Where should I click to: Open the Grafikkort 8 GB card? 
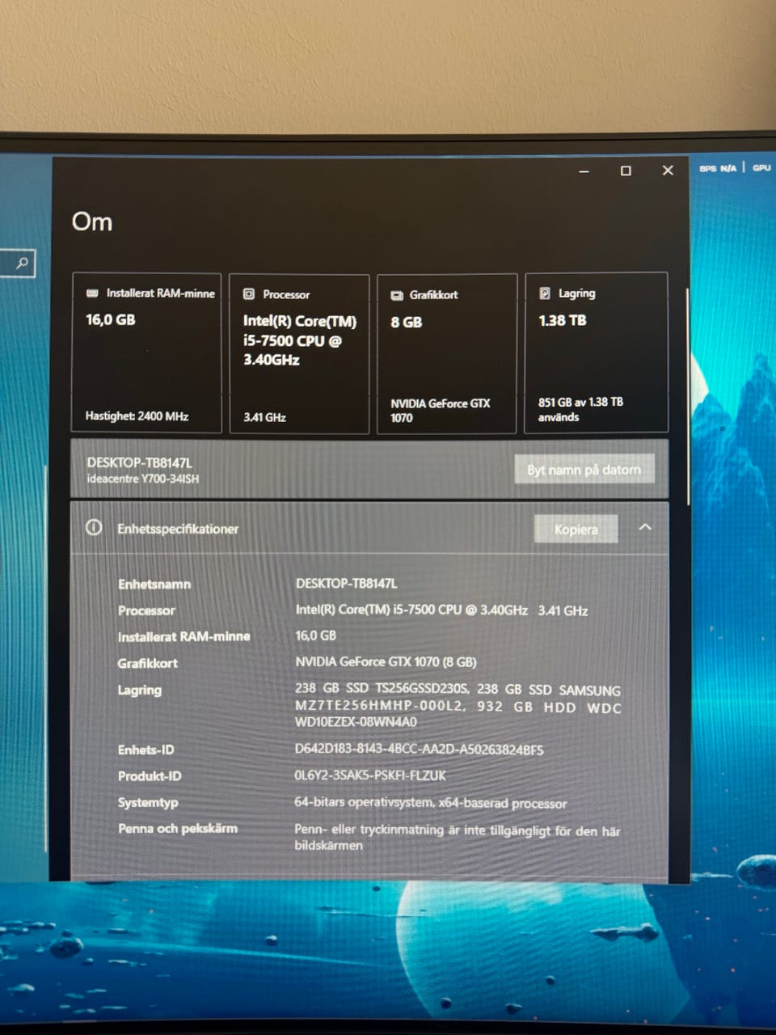pyautogui.click(x=447, y=354)
